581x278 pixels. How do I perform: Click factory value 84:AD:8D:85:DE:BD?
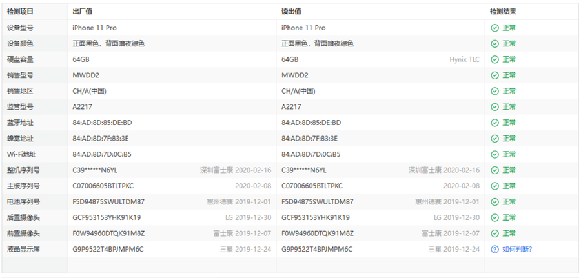click(102, 123)
